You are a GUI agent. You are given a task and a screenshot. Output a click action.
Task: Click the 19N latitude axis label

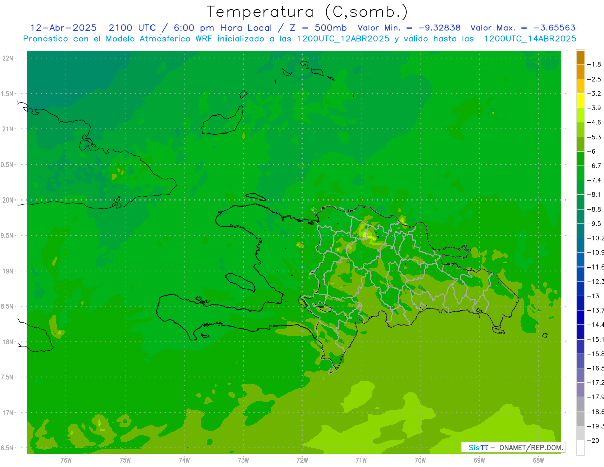[9, 271]
